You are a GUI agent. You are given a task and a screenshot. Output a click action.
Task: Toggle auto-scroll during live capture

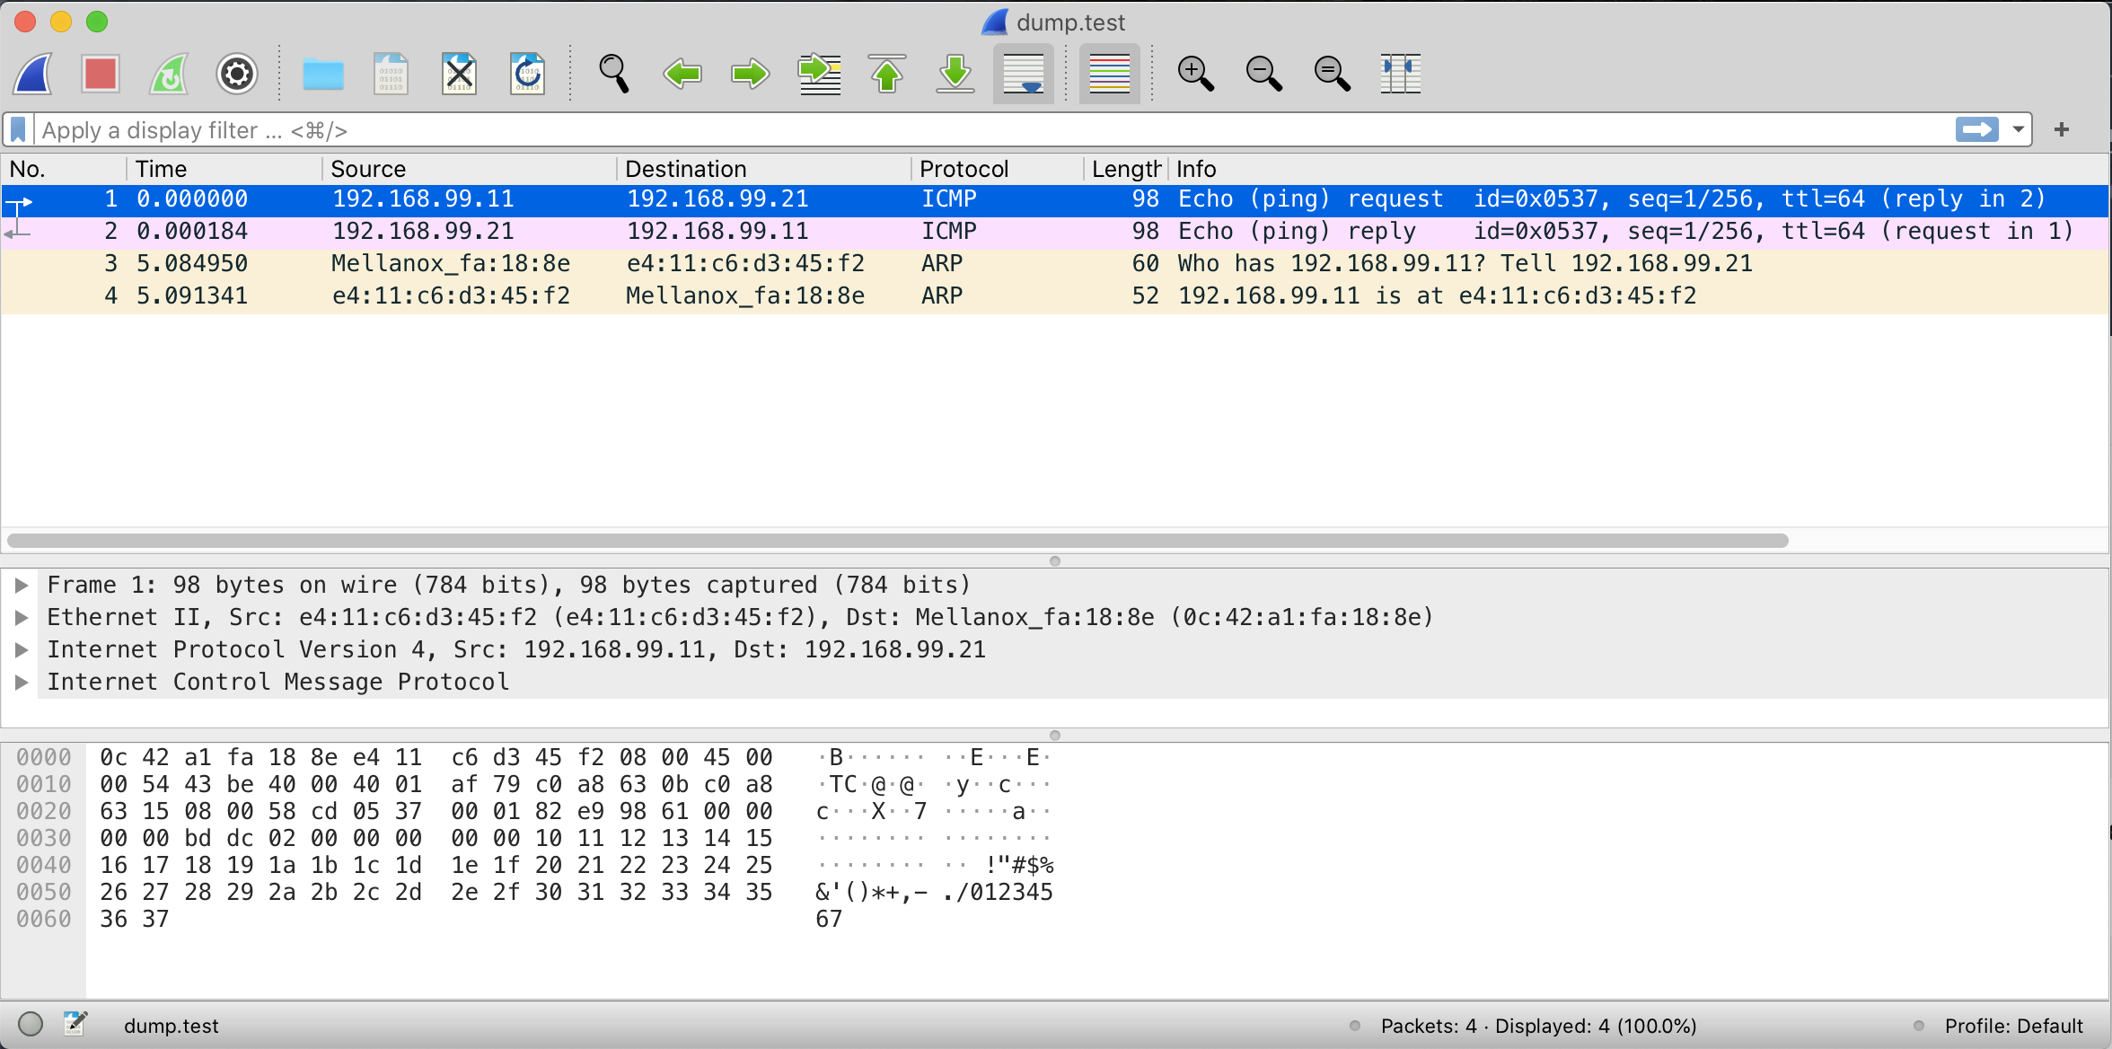[1023, 74]
